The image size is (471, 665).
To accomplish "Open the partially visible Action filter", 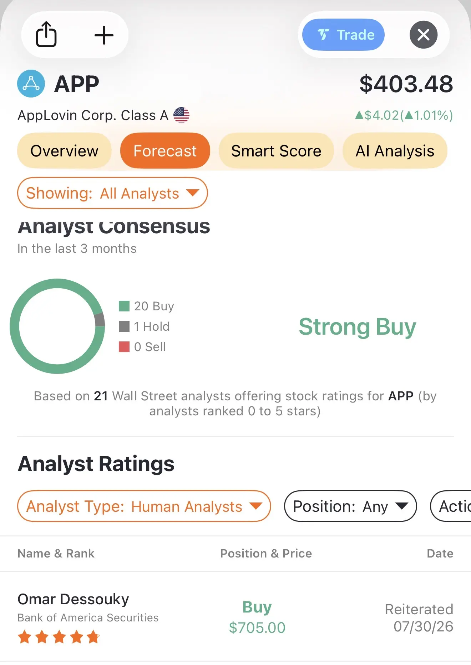I will (451, 506).
